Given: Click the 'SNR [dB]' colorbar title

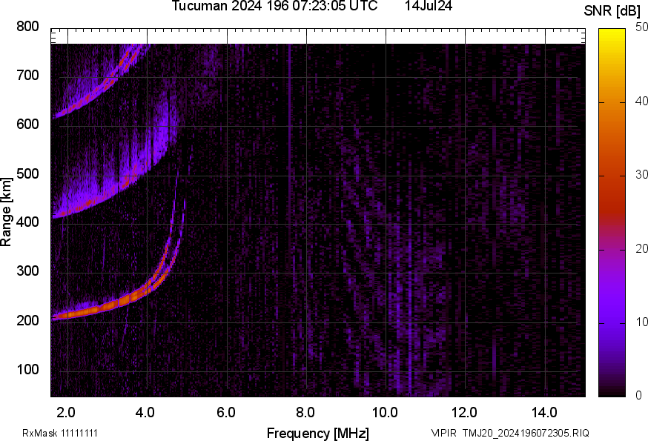Looking at the screenshot, I should [x=612, y=11].
